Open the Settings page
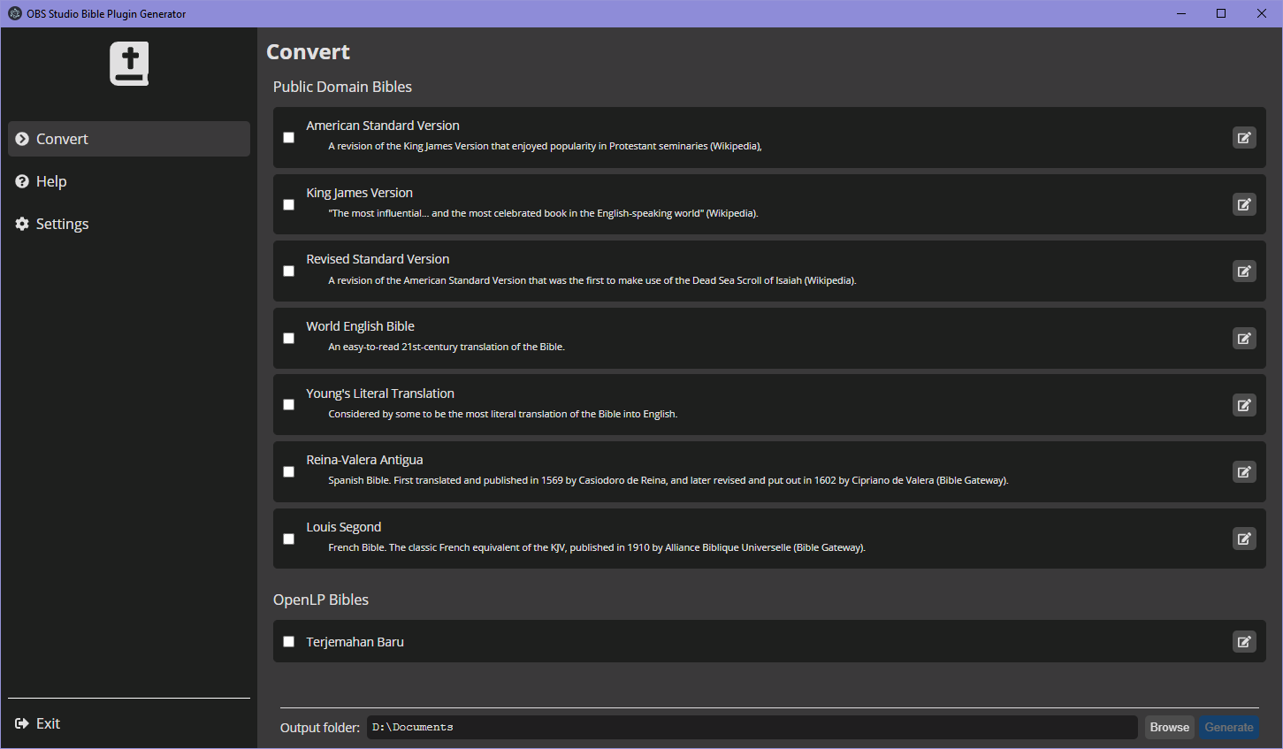 [61, 223]
